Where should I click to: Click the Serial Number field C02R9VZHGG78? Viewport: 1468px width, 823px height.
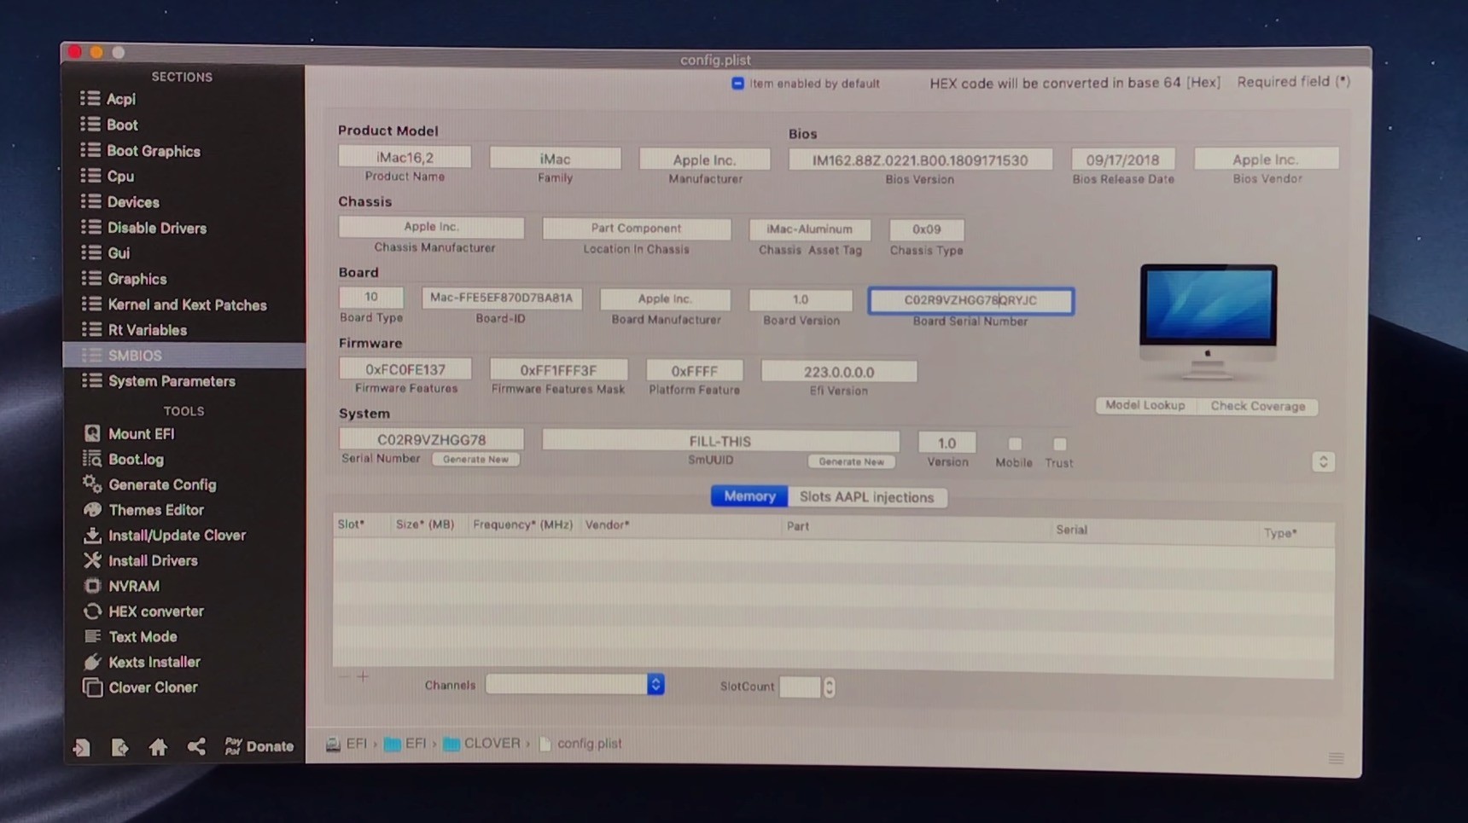431,439
